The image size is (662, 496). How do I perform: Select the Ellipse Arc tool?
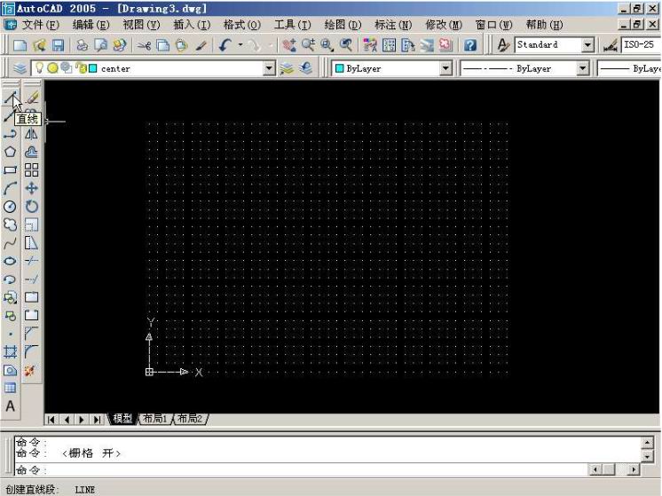tap(10, 279)
